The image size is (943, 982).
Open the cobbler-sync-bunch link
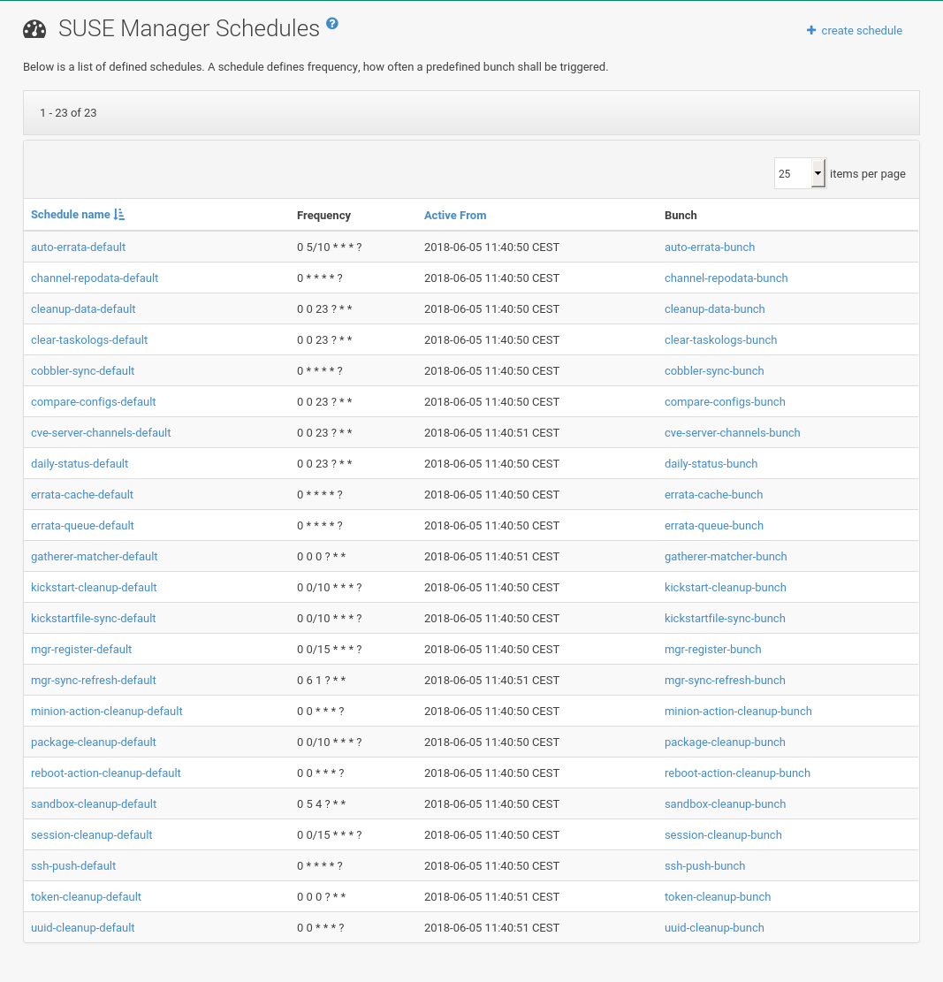713,370
